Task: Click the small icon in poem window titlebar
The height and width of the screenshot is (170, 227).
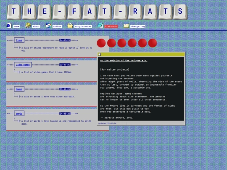Action: click(x=100, y=54)
